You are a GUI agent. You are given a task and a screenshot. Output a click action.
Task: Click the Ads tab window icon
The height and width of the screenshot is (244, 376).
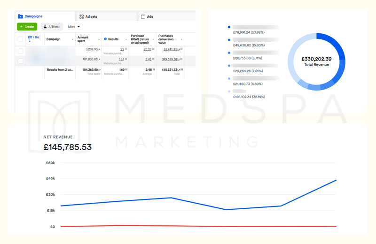click(x=143, y=16)
